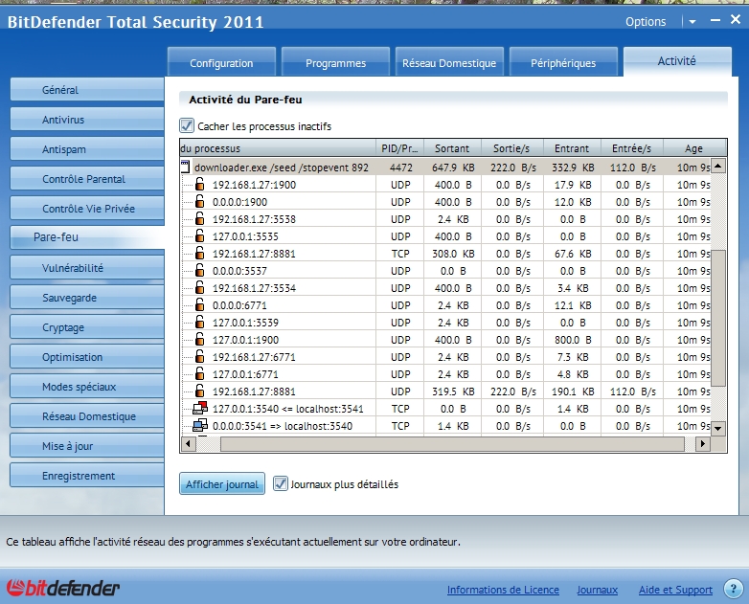749x604 pixels.
Task: Open the help question mark button
Action: tap(734, 589)
